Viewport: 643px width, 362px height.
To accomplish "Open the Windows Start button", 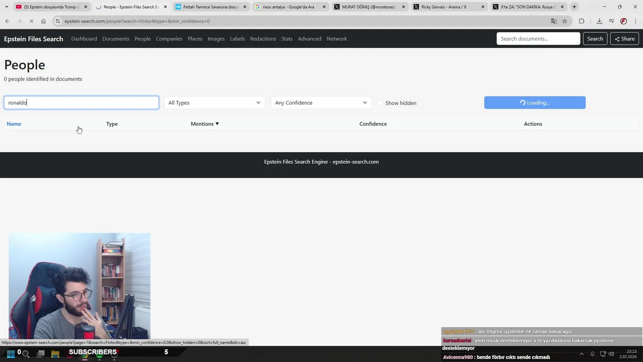I will pos(11,354).
